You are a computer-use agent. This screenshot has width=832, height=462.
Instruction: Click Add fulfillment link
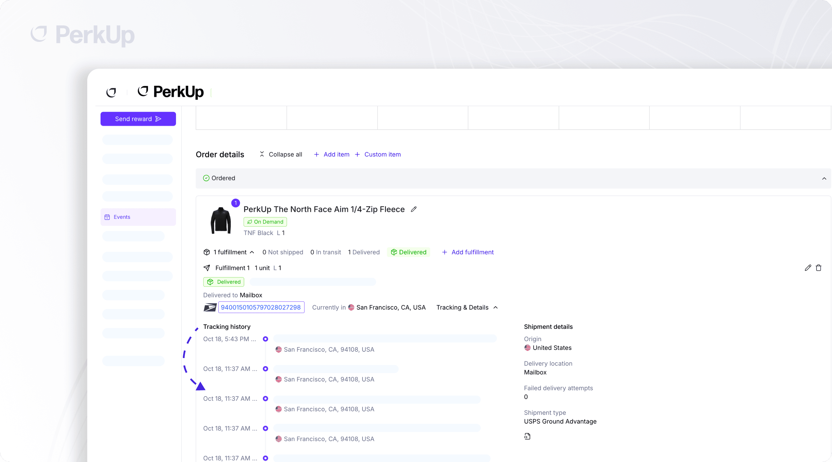pyautogui.click(x=468, y=252)
